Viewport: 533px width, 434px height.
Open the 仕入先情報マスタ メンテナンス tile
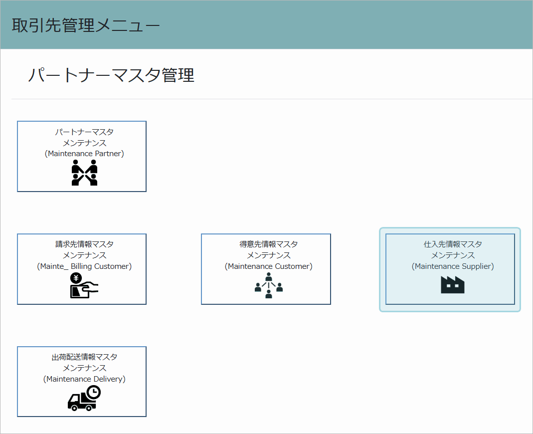pyautogui.click(x=450, y=269)
